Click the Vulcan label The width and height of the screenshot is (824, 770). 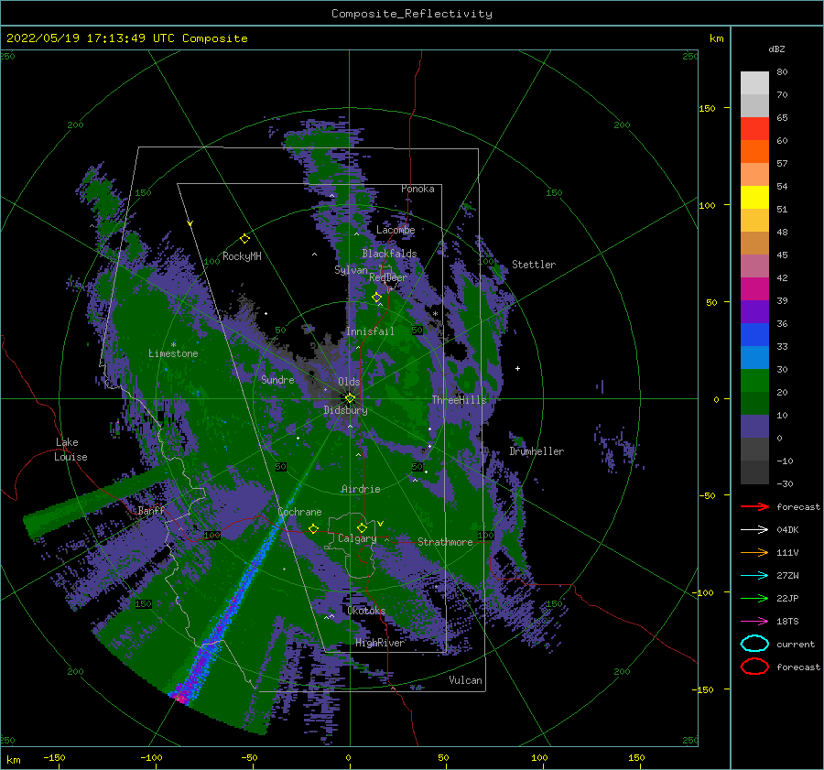point(465,680)
